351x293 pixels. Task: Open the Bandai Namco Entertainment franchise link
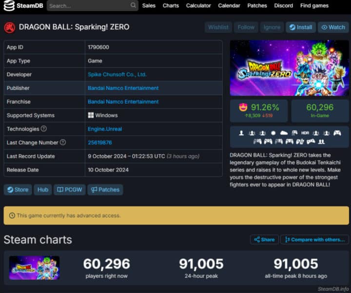point(123,102)
